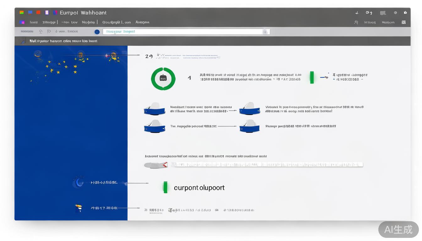Select the Torril menu item
The image size is (422, 241).
(34, 22)
